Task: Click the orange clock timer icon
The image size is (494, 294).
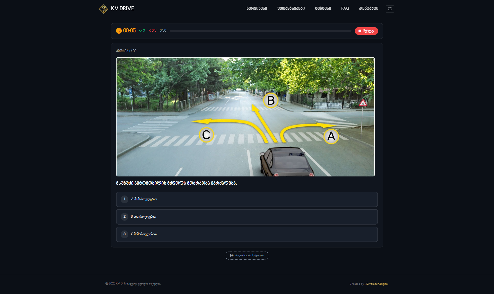Action: tap(119, 31)
